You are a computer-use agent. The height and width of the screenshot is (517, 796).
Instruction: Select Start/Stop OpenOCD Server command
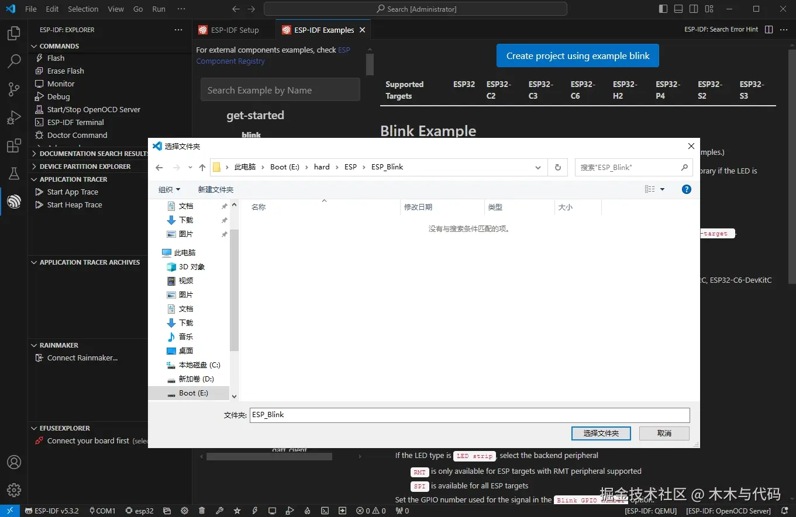(x=94, y=109)
